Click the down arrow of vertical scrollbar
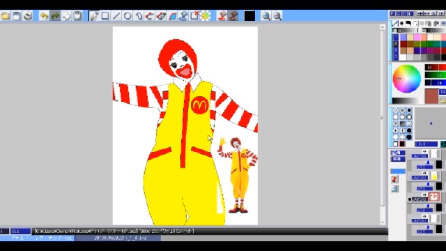This screenshot has height=251, width=446. coord(383,222)
